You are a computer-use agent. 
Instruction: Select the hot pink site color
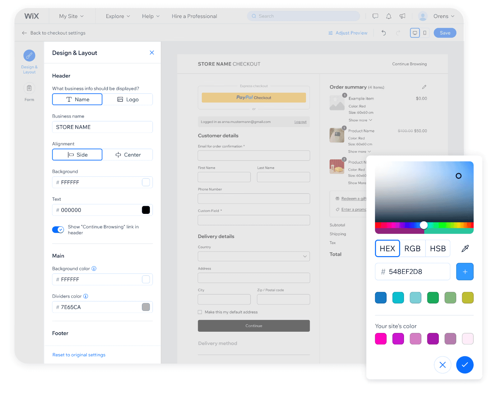click(x=381, y=339)
